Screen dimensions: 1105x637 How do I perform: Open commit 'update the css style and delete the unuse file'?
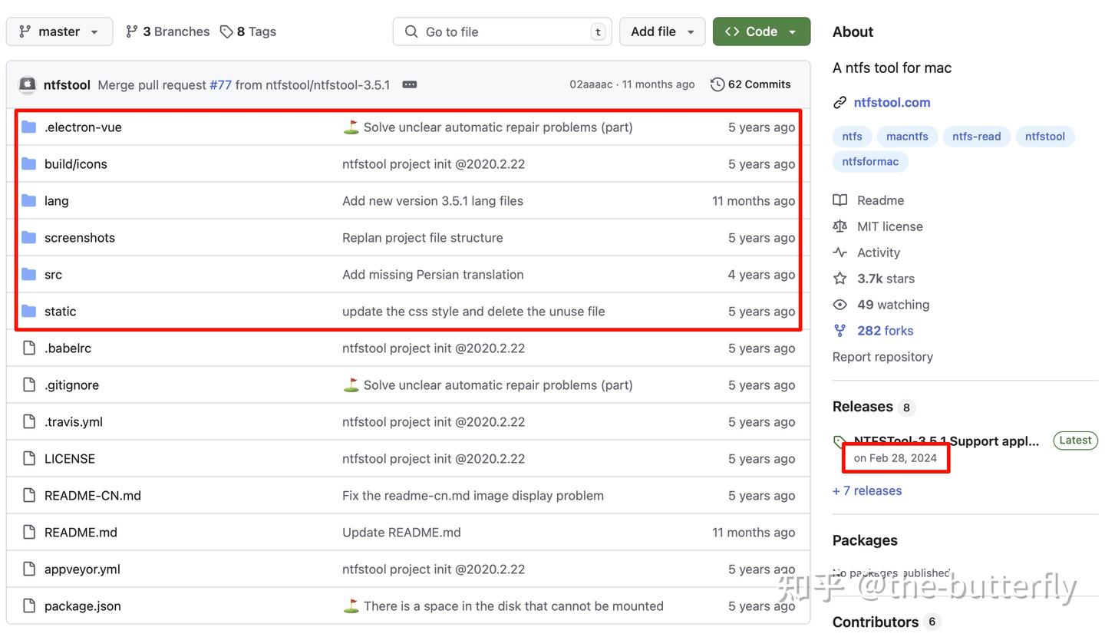[x=473, y=312]
